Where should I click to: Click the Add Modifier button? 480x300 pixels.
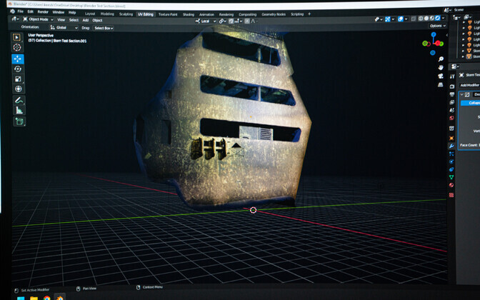coord(470,84)
